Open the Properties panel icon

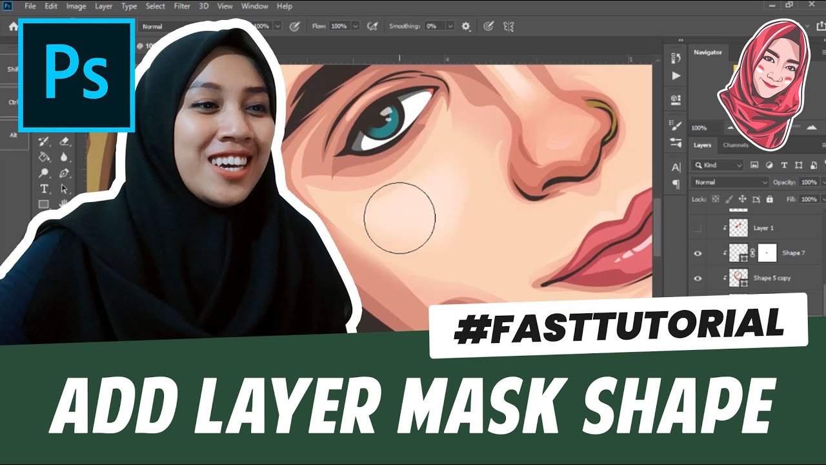point(676,99)
